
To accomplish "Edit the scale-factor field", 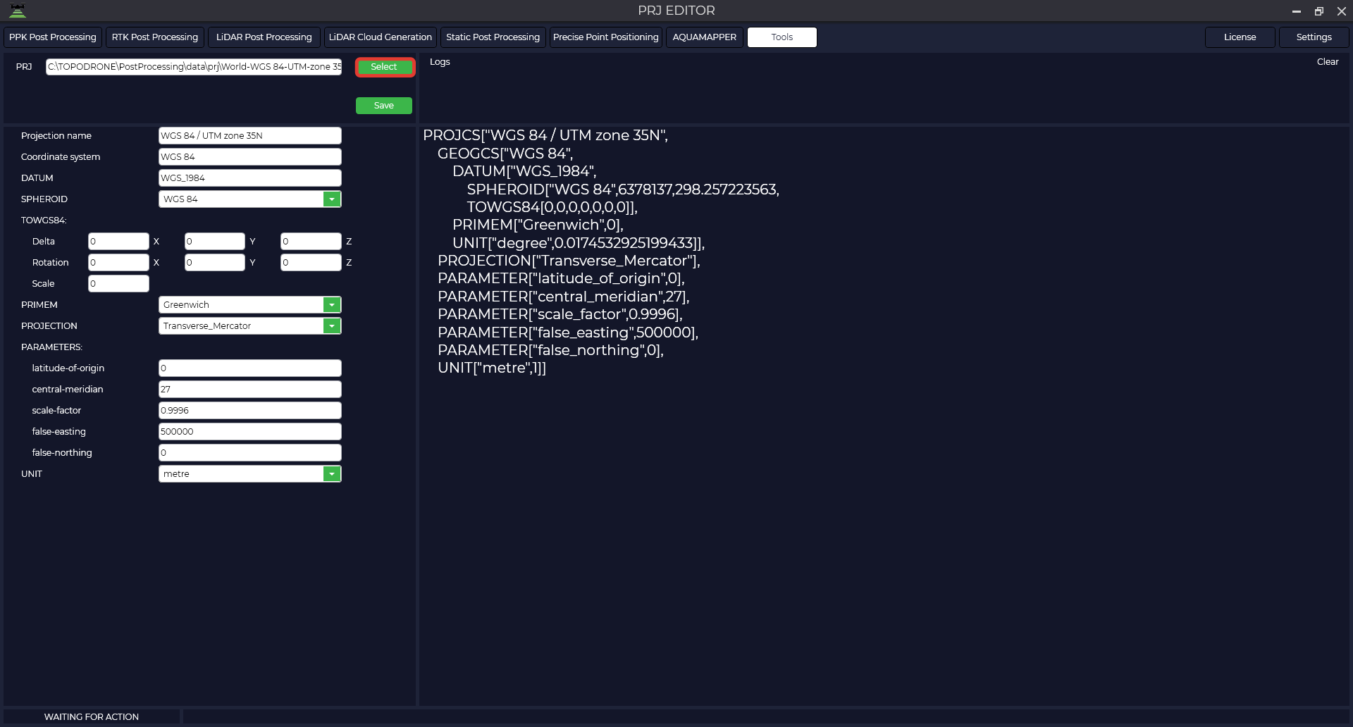I will pos(250,411).
